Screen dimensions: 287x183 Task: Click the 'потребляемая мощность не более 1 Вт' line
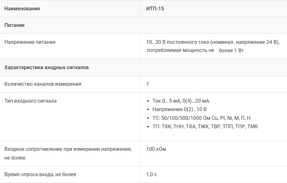pyautogui.click(x=195, y=50)
